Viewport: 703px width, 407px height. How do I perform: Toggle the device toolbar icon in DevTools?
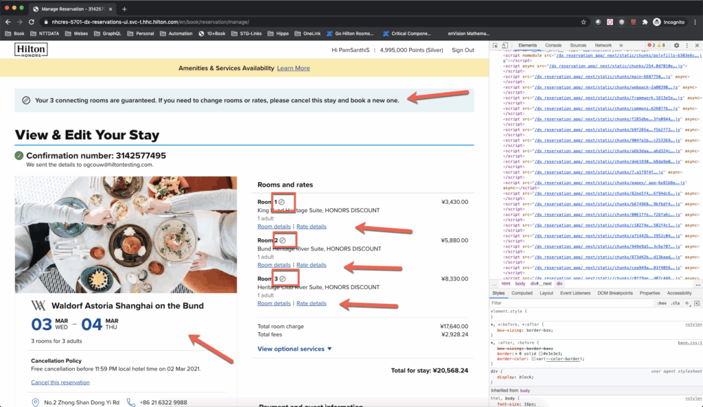pos(504,46)
